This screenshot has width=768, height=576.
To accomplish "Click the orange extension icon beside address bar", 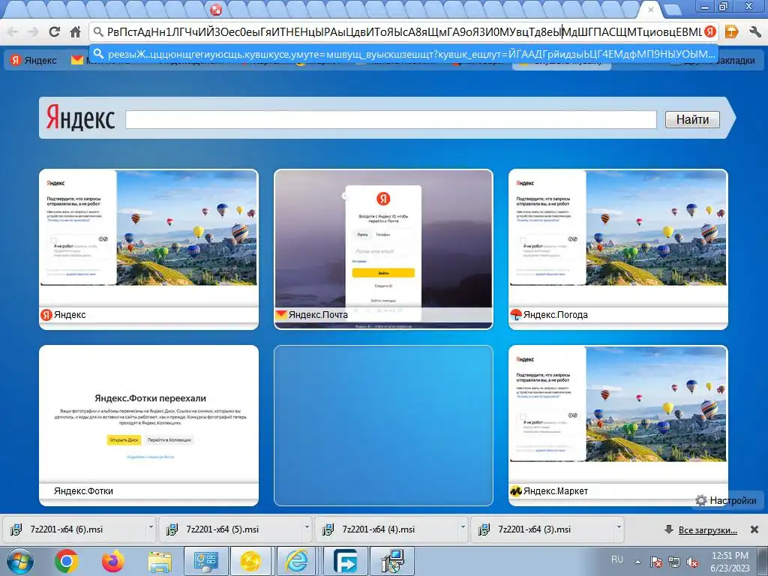I will [731, 31].
